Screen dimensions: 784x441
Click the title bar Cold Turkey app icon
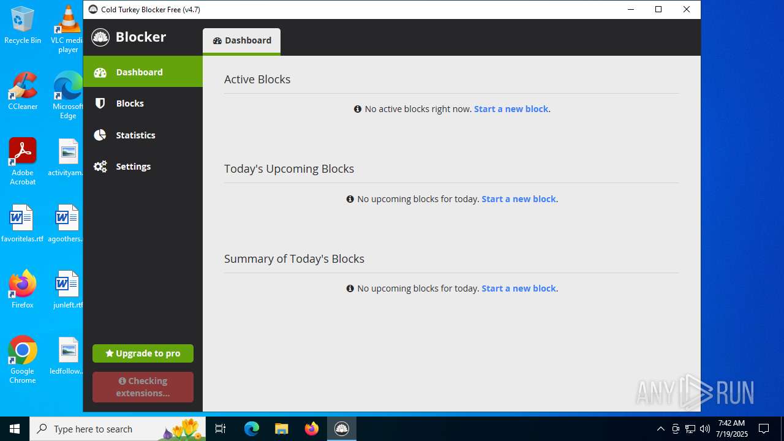point(93,9)
